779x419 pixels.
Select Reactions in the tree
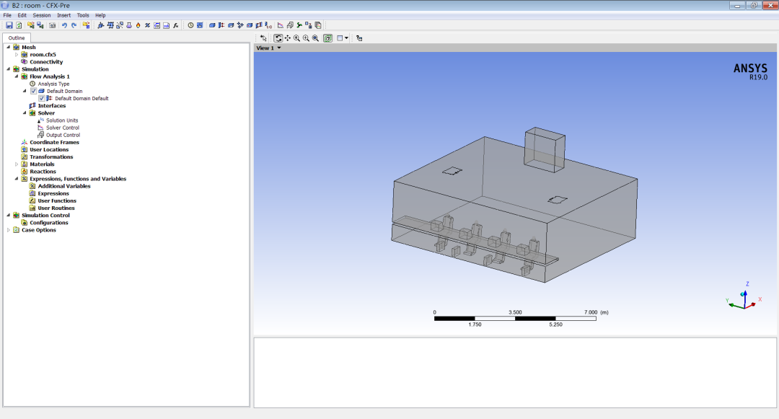point(43,171)
